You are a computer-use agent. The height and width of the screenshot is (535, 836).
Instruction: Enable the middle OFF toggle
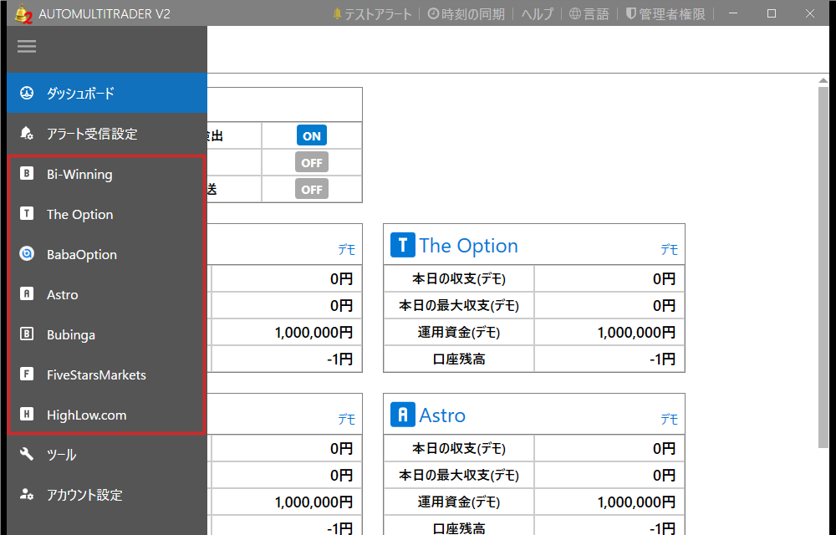pyautogui.click(x=312, y=162)
